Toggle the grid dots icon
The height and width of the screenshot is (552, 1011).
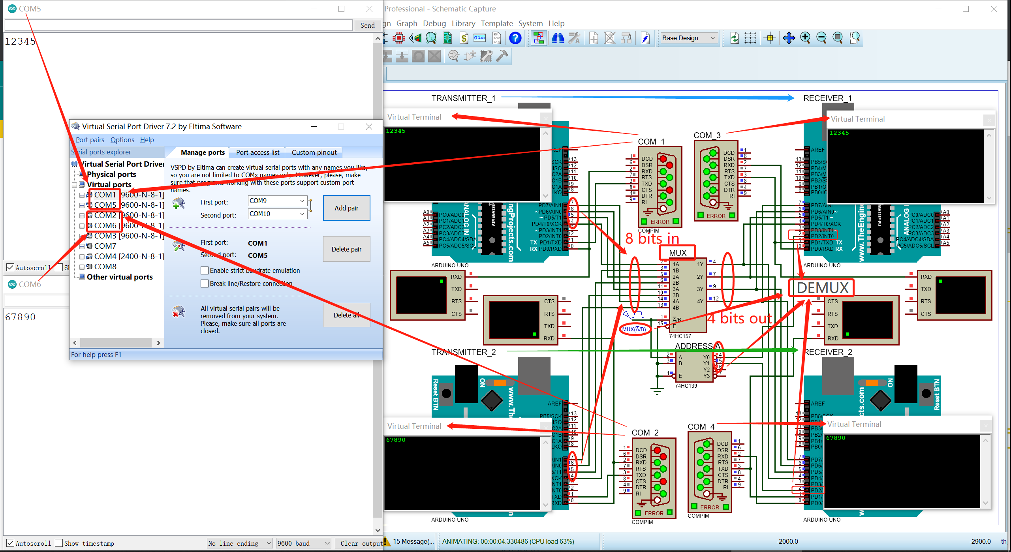(x=750, y=38)
